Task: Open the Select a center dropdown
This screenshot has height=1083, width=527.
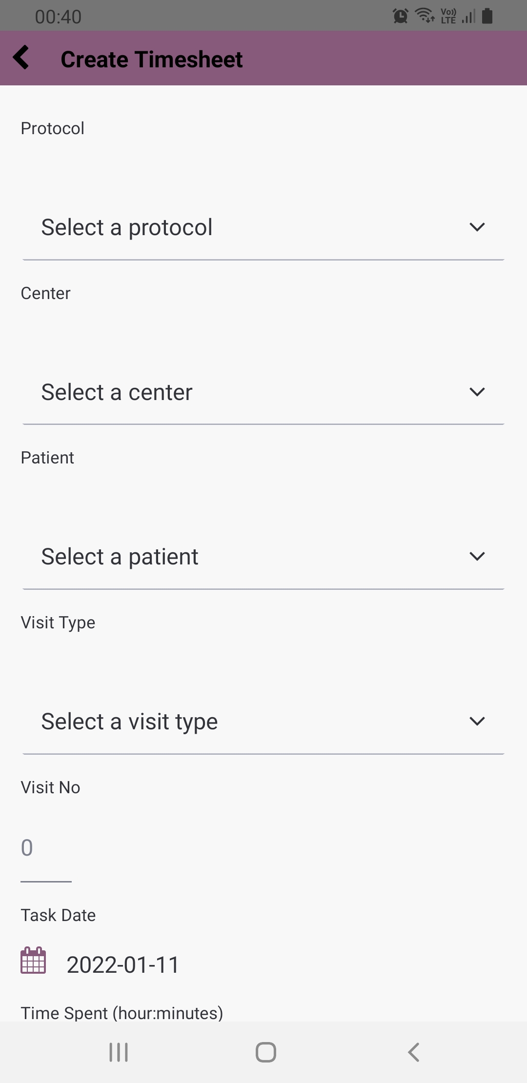Action: click(x=244, y=392)
